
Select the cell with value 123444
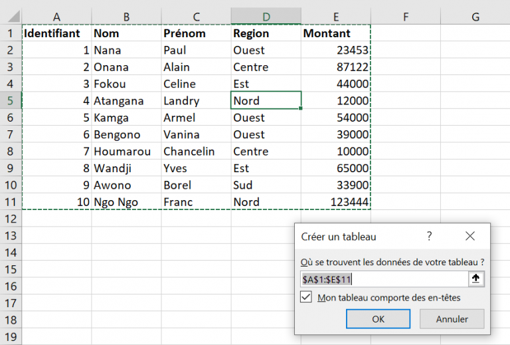pyautogui.click(x=335, y=202)
